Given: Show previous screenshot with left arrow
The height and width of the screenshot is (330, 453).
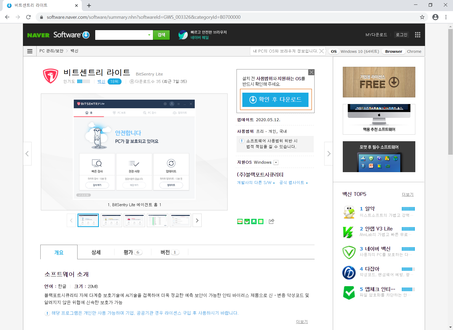Looking at the screenshot, I should [x=27, y=154].
